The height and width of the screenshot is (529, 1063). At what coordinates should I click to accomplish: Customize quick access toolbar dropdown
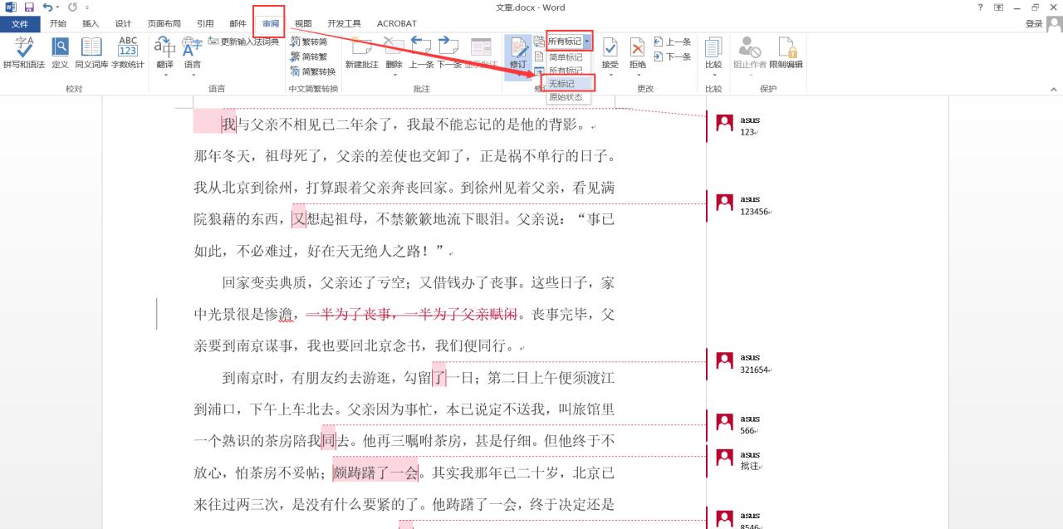tap(87, 7)
